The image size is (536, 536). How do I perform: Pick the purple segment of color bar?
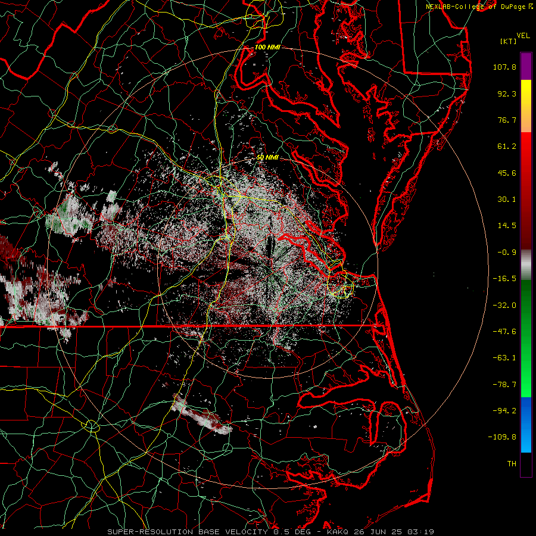tap(526, 67)
